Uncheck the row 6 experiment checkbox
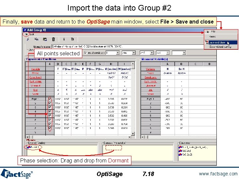The height and width of the screenshot is (179, 239). [x=50, y=120]
